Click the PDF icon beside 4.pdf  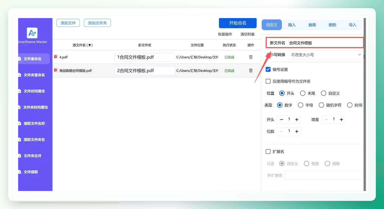pyautogui.click(x=56, y=57)
